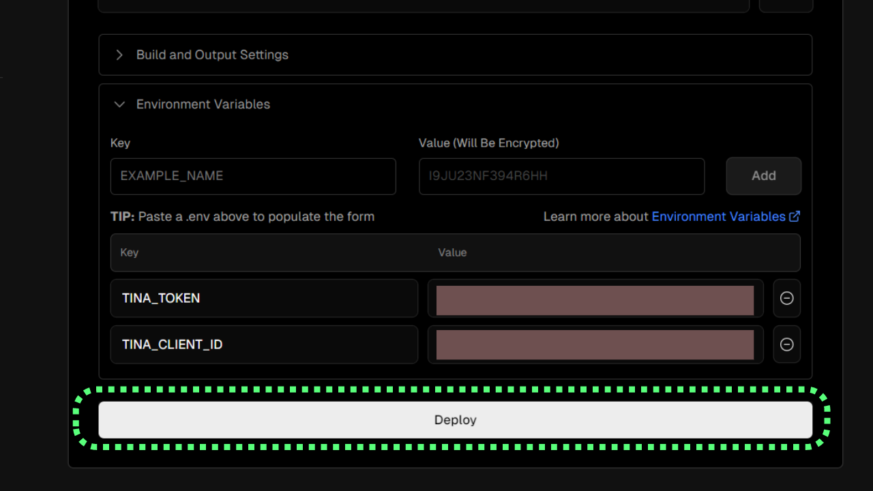873x491 pixels.
Task: Focus the Key EXAMPLE_NAME input
Action: tap(253, 176)
